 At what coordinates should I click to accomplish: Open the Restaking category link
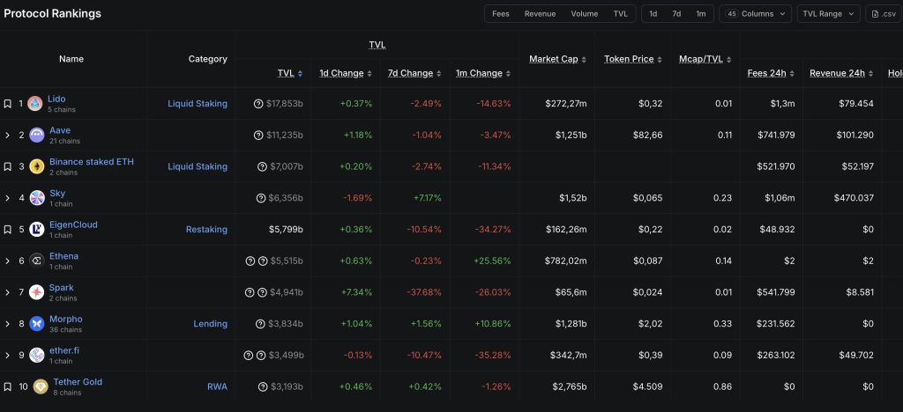[x=206, y=230]
